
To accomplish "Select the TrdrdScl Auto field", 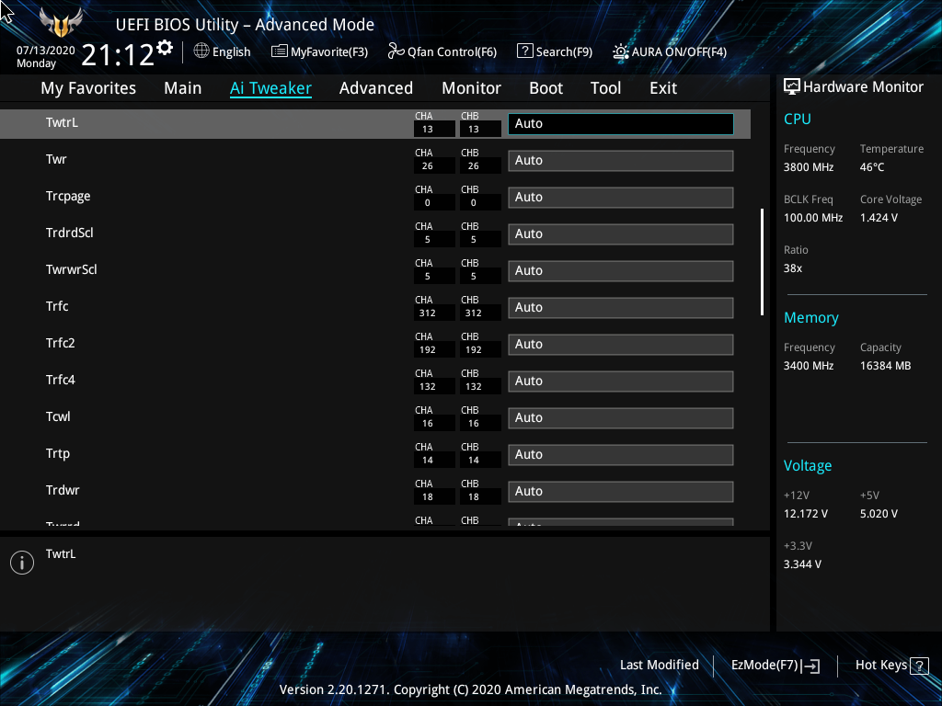I will [621, 234].
